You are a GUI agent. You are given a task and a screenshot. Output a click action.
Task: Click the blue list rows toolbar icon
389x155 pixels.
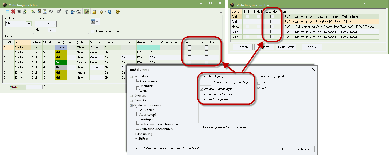(x=8, y=11)
